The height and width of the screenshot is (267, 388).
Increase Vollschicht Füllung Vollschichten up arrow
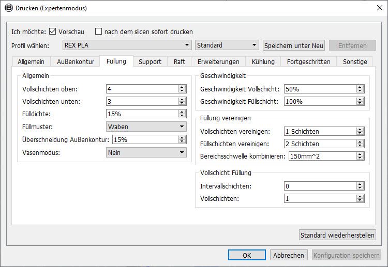coord(360,196)
